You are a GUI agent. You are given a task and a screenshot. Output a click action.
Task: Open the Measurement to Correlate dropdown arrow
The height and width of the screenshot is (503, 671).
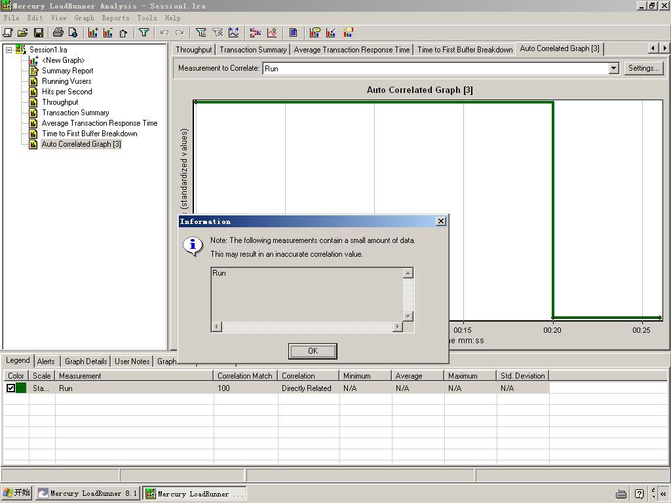tap(613, 68)
